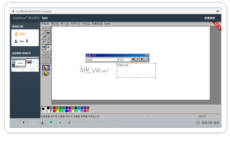Click the clock icon beside elapsed time
This screenshot has width=230, height=153.
pos(198,123)
